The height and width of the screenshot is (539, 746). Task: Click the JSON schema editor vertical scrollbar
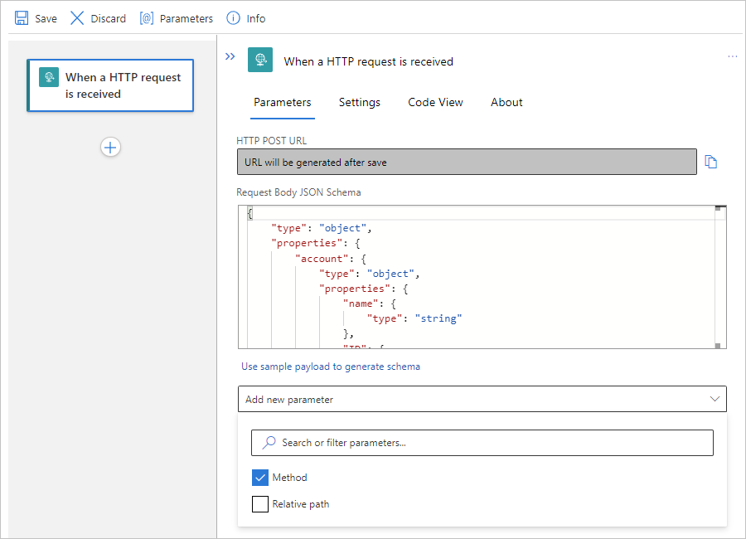pos(719,277)
